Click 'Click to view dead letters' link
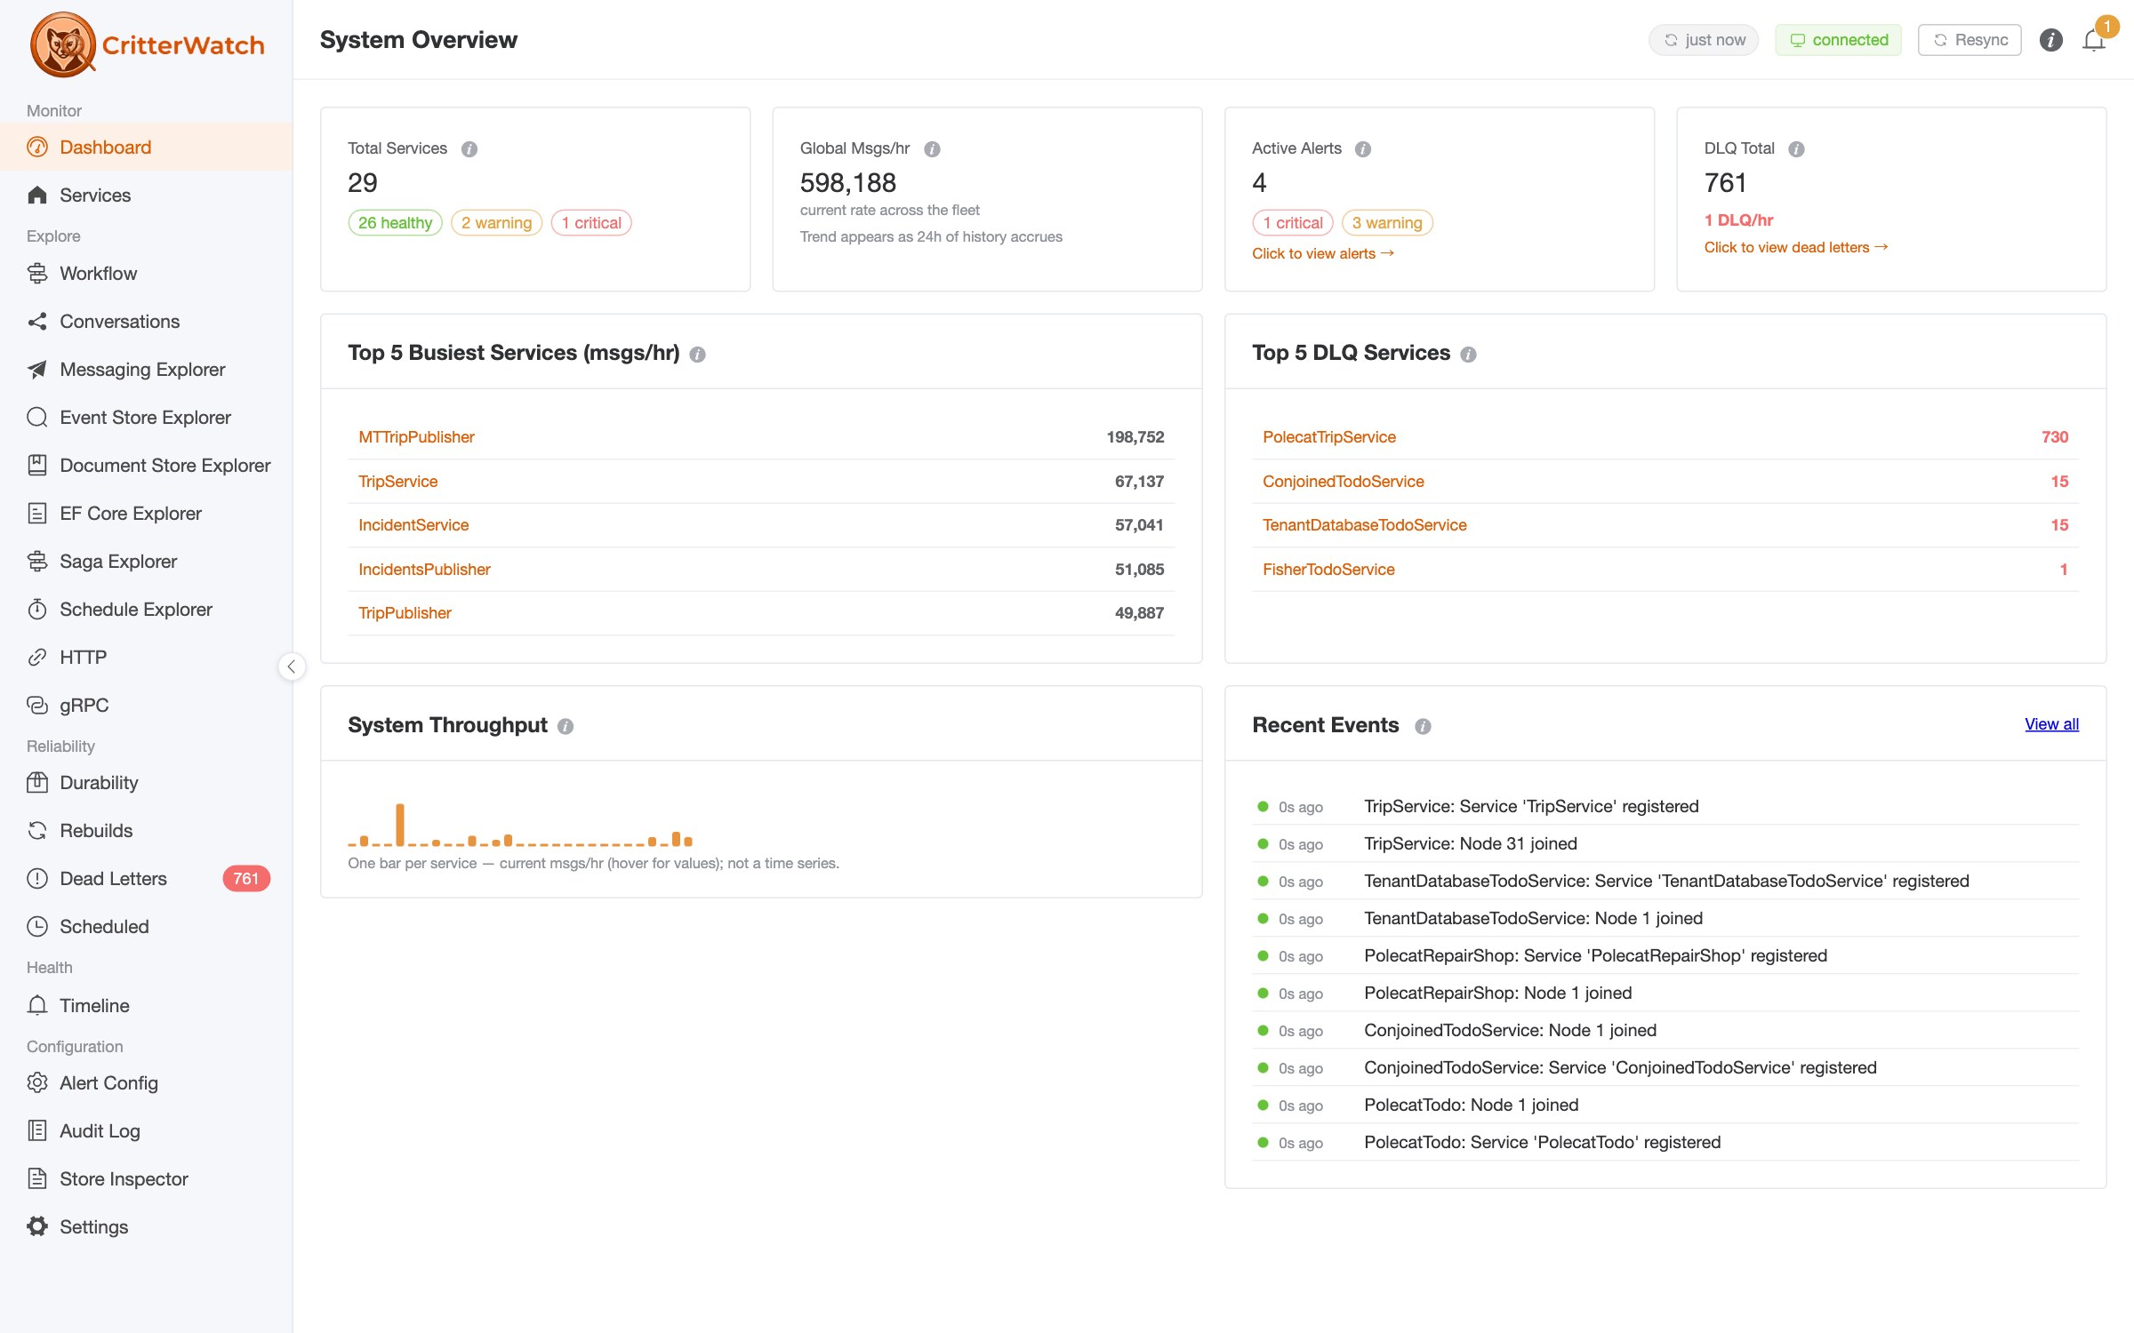Screen dimensions: 2134x1333 (x=1795, y=248)
